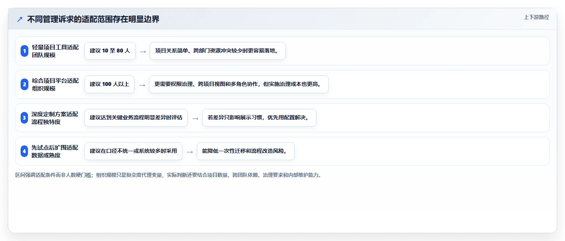The height and width of the screenshot is (241, 565).
Task: Click the 能降低一次性迁移和流程改造风险 result box
Action: coord(246,151)
